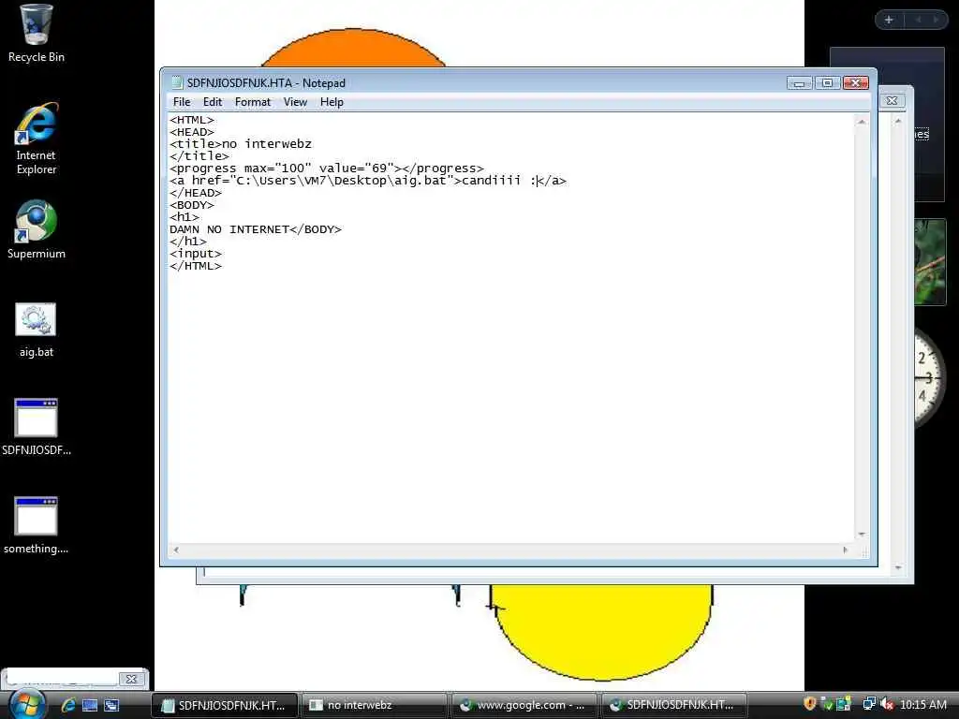Click background window scrollbar up arrow
959x719 pixels.
point(898,121)
